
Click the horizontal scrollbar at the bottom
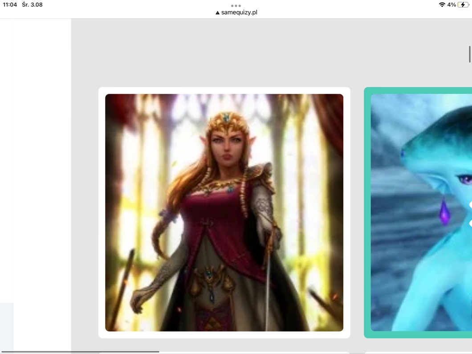[x=80, y=351]
